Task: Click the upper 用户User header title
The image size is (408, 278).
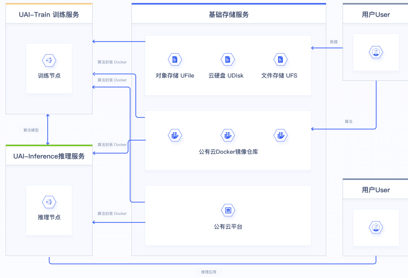Action: pos(376,14)
